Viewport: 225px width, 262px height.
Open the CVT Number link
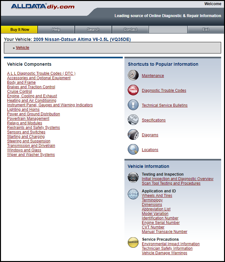tap(153, 227)
